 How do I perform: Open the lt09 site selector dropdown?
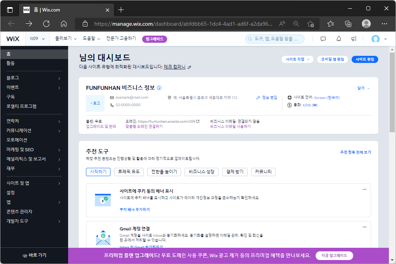tap(37, 39)
